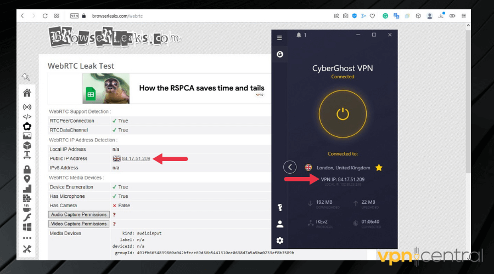The height and width of the screenshot is (274, 494).
Task: Click the Audio Capture Permissions button
Action: 79,215
